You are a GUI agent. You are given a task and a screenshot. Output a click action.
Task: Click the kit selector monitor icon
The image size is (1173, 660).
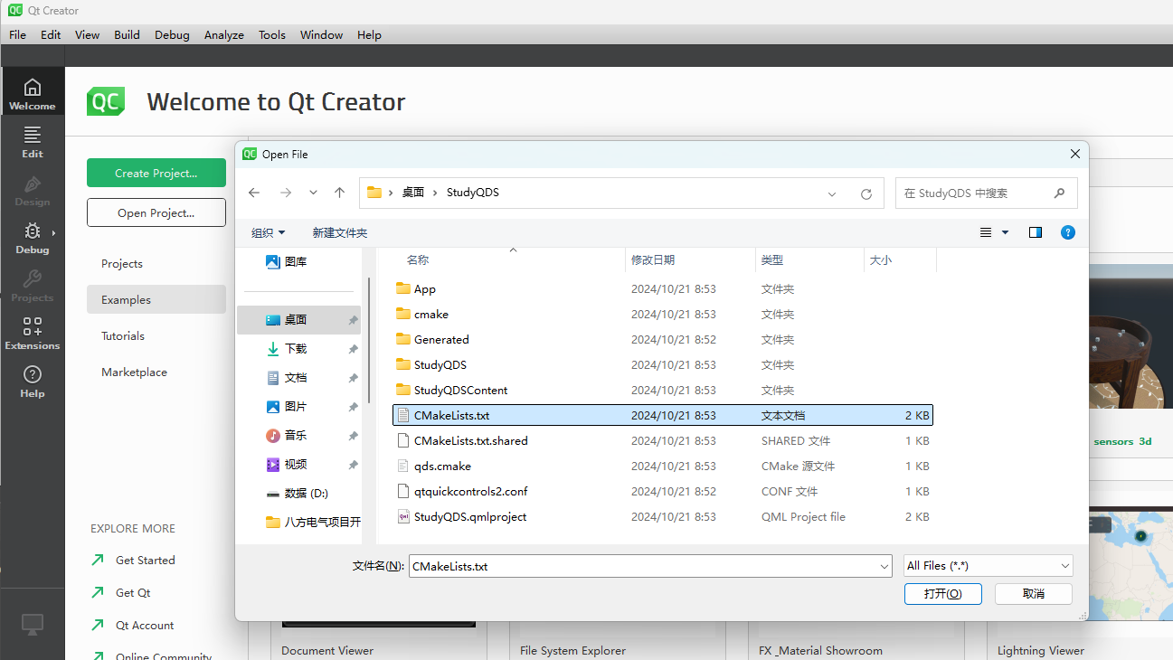(x=33, y=624)
